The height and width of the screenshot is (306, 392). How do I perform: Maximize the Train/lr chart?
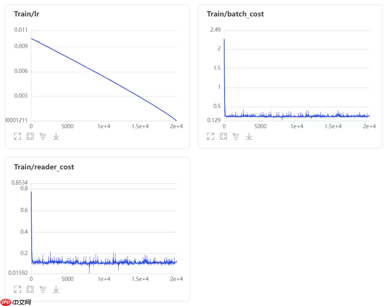coord(17,136)
